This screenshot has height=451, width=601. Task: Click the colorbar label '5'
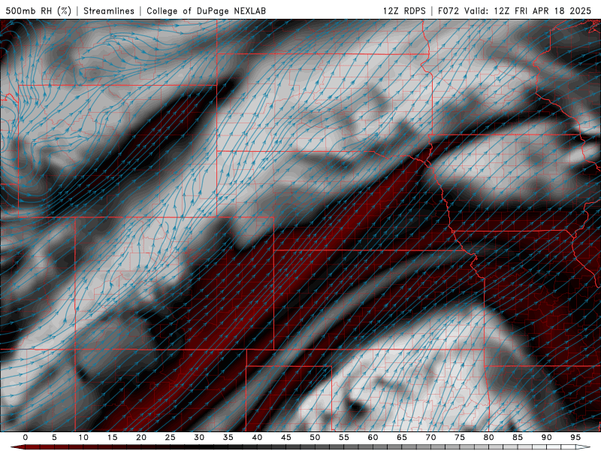point(54,437)
